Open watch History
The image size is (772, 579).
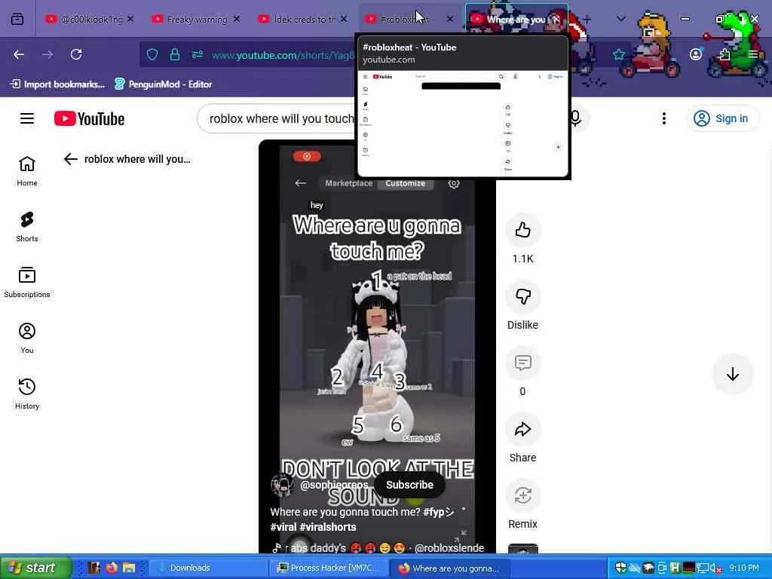click(x=27, y=394)
